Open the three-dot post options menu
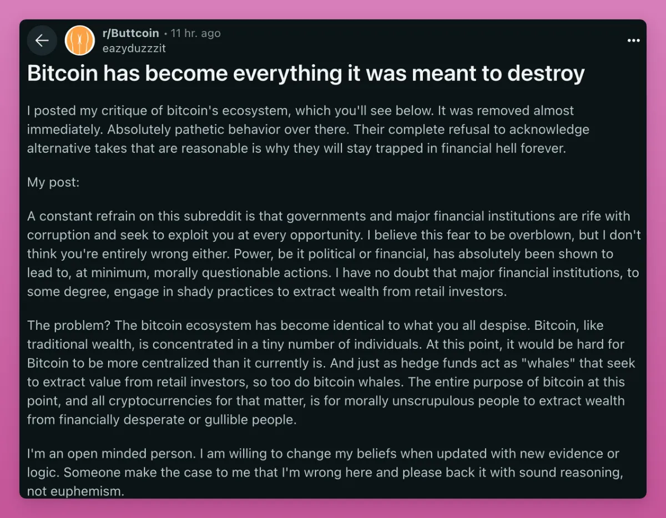This screenshot has width=666, height=518. [x=633, y=40]
